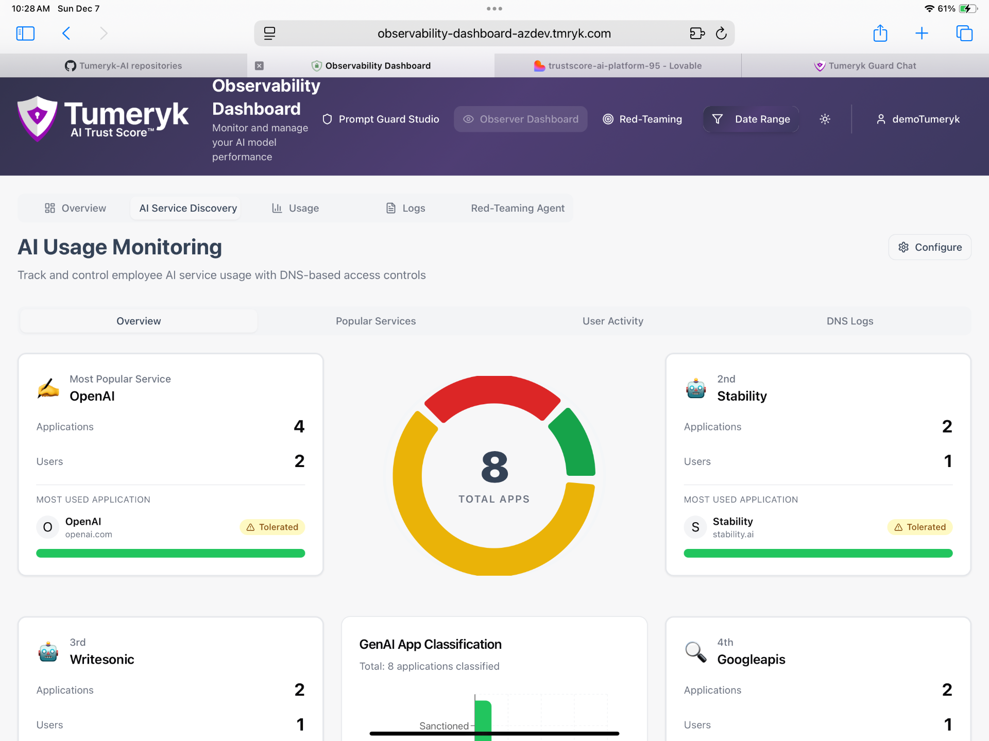Switch to the Usage tab
Image resolution: width=989 pixels, height=741 pixels.
click(x=296, y=208)
